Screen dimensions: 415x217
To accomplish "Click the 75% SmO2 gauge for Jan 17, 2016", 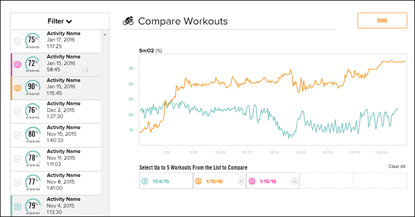I will pos(33,40).
